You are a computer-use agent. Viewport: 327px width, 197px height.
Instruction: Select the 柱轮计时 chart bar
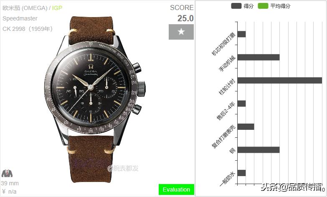tap(279, 81)
